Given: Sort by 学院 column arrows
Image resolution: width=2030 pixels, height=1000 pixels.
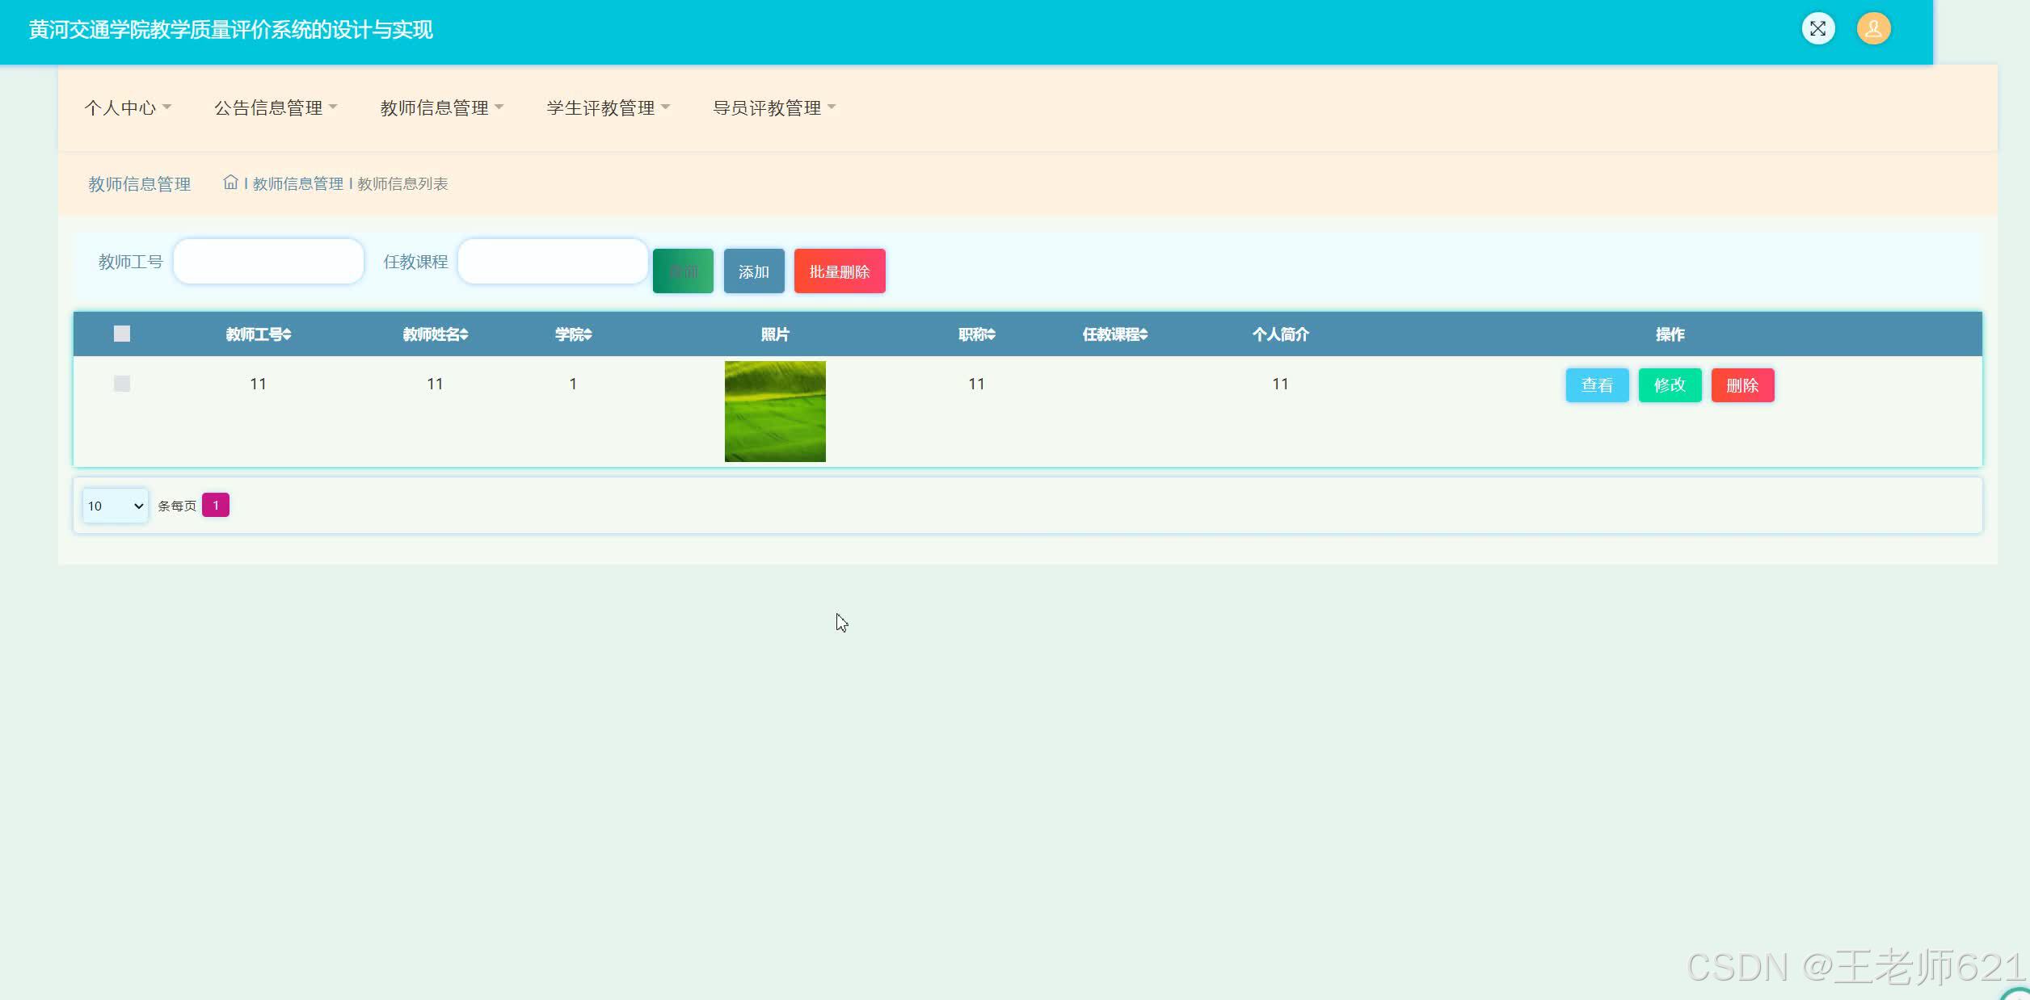Looking at the screenshot, I should [x=588, y=334].
